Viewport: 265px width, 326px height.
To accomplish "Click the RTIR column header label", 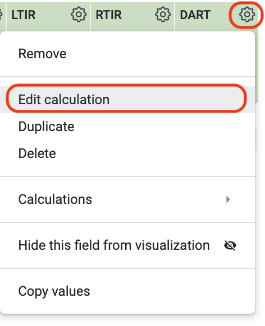I will coord(108,15).
